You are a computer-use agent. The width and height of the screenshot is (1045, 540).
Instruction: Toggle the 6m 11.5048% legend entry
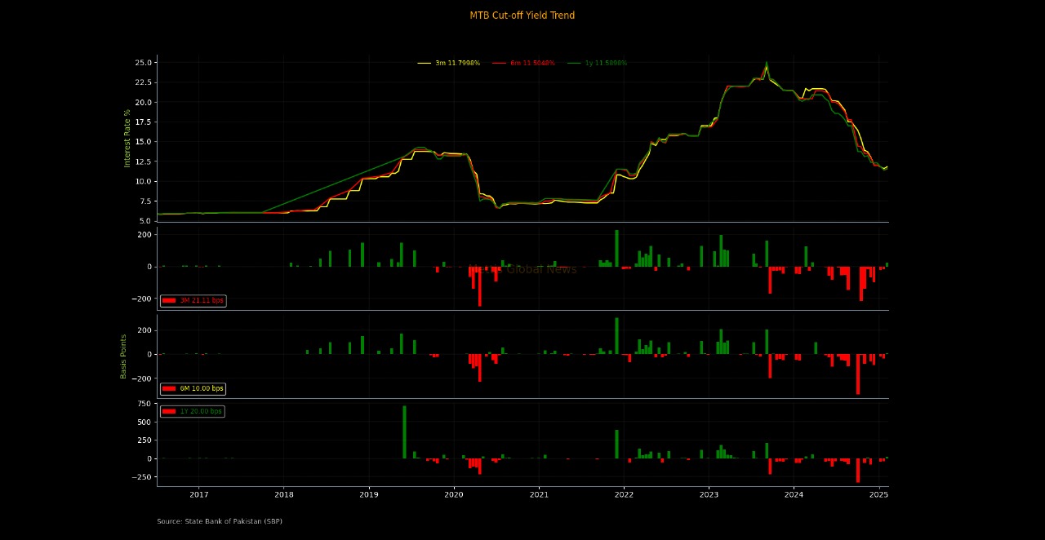point(532,63)
